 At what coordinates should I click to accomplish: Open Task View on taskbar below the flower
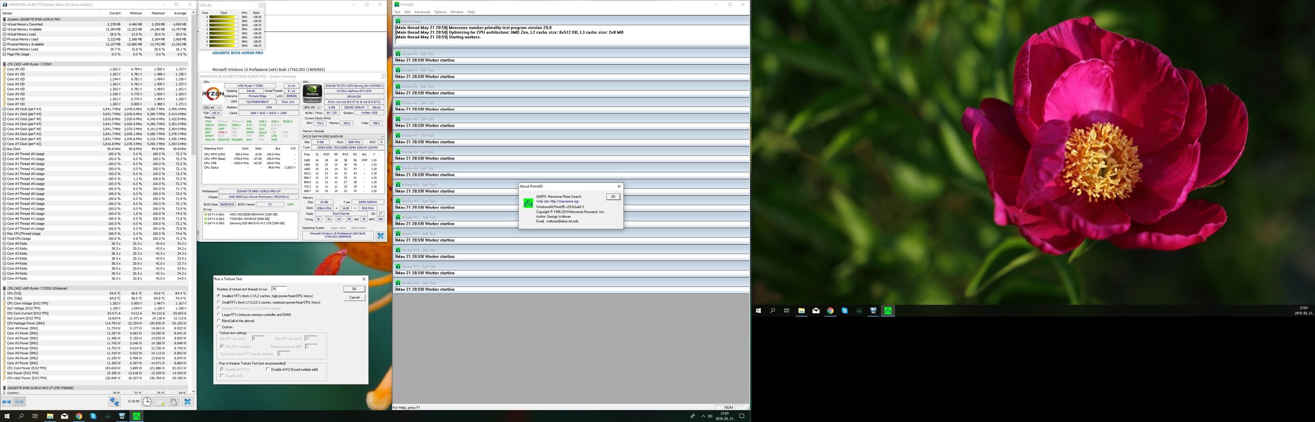tap(787, 310)
